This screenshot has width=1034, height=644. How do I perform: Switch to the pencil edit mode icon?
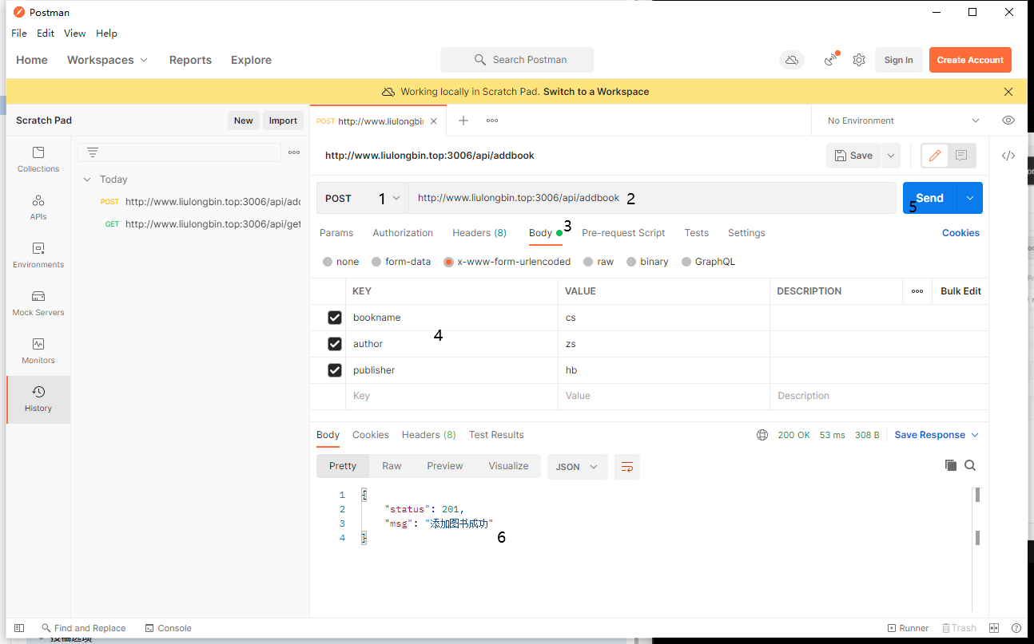935,156
